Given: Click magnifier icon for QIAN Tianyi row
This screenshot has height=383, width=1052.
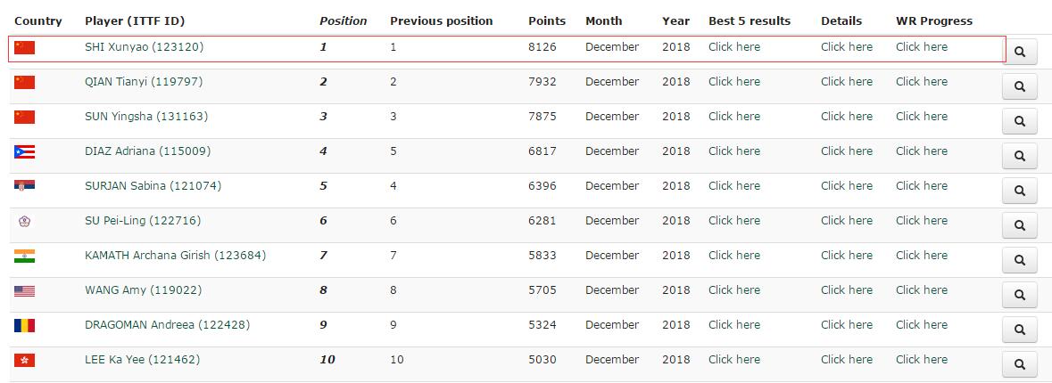Looking at the screenshot, I should 1019,86.
